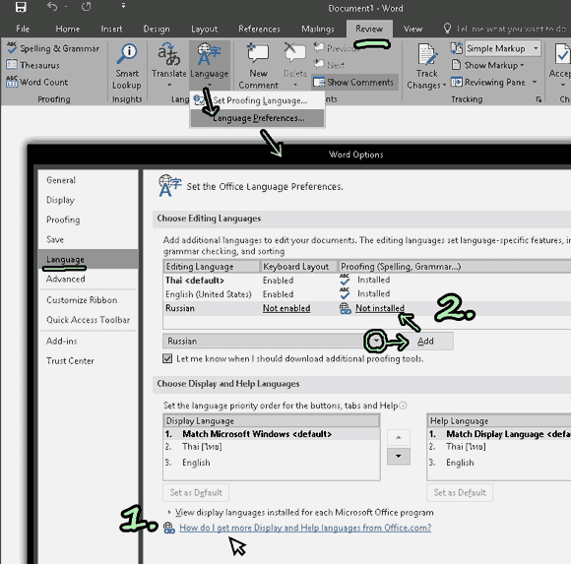Move display language down with arrow button

tap(399, 457)
